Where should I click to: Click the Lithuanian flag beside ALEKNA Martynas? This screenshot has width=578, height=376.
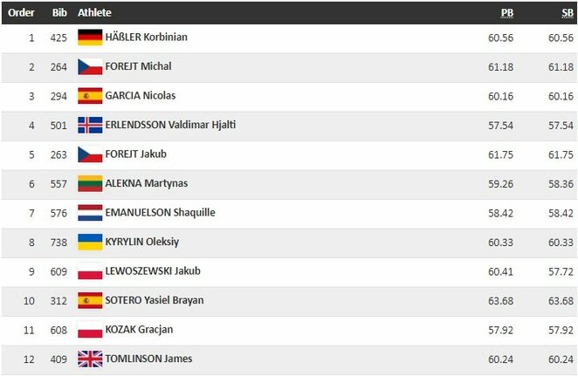click(90, 183)
